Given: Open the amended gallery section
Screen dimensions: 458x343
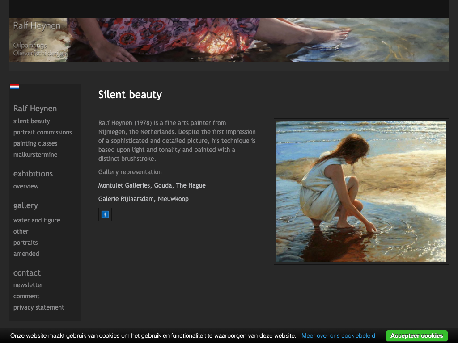Looking at the screenshot, I should pyautogui.click(x=26, y=254).
